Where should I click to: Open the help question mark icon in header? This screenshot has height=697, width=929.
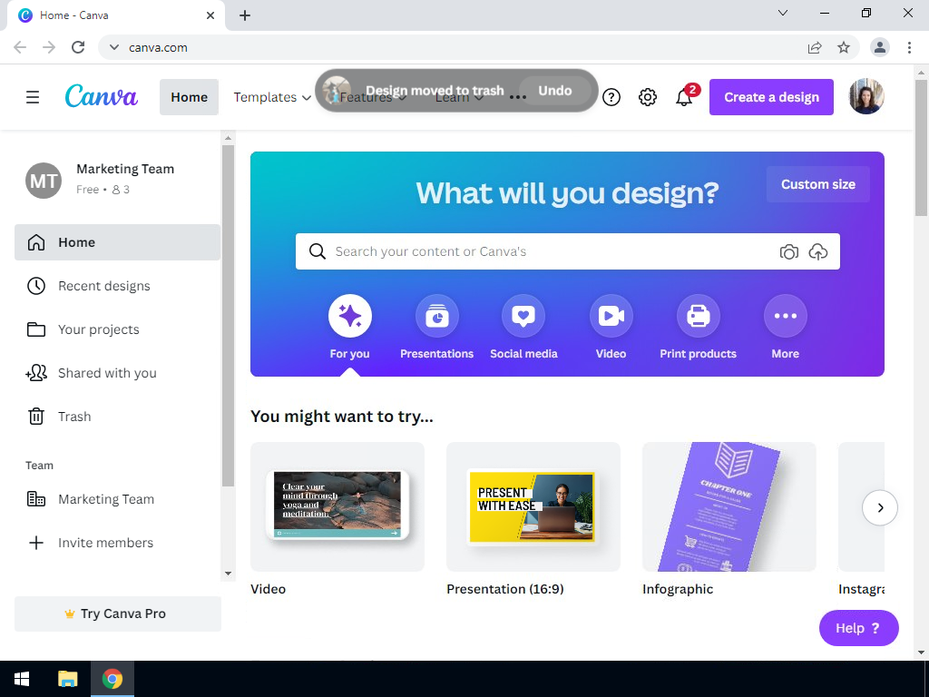[611, 97]
